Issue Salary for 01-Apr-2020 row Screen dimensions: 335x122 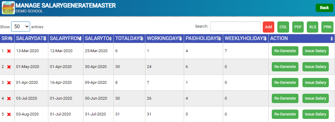point(315,83)
